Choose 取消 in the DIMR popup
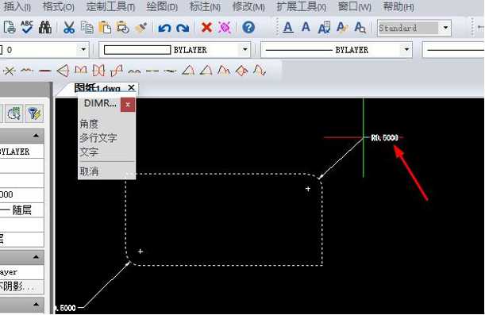The image size is (485, 315). [x=89, y=171]
